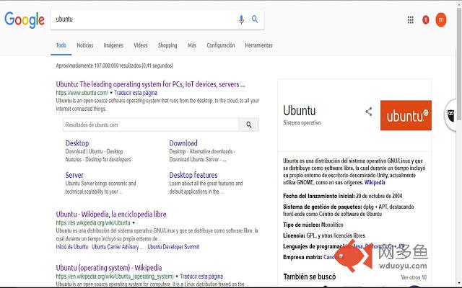Switch to the Noticias tab
The width and height of the screenshot is (462, 288).
click(x=85, y=45)
